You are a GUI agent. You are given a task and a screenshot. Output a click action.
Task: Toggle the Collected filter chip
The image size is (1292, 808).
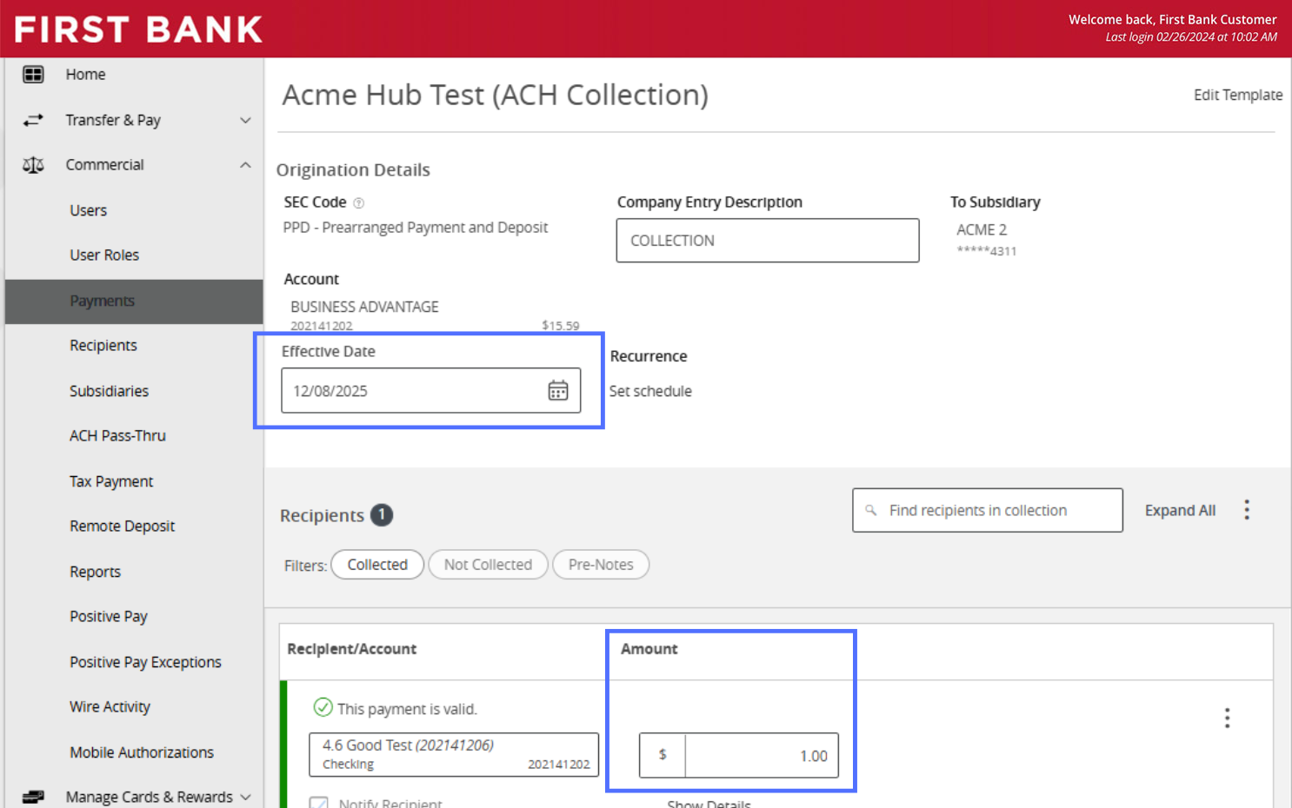[377, 565]
